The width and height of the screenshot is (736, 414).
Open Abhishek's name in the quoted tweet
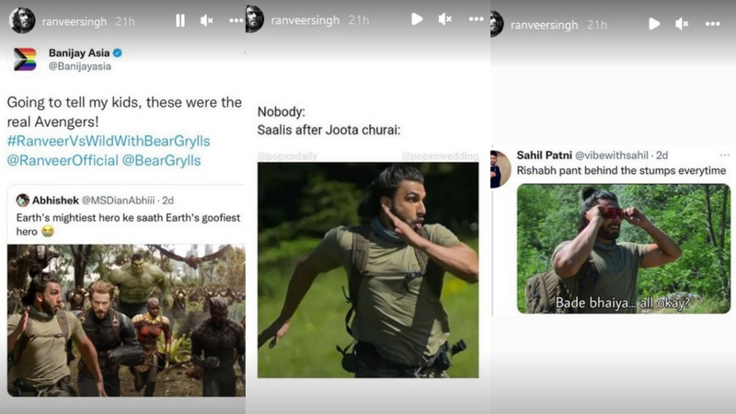coord(55,201)
